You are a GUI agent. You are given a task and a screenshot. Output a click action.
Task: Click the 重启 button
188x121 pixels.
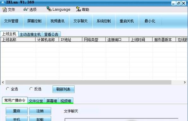(x=17, y=111)
